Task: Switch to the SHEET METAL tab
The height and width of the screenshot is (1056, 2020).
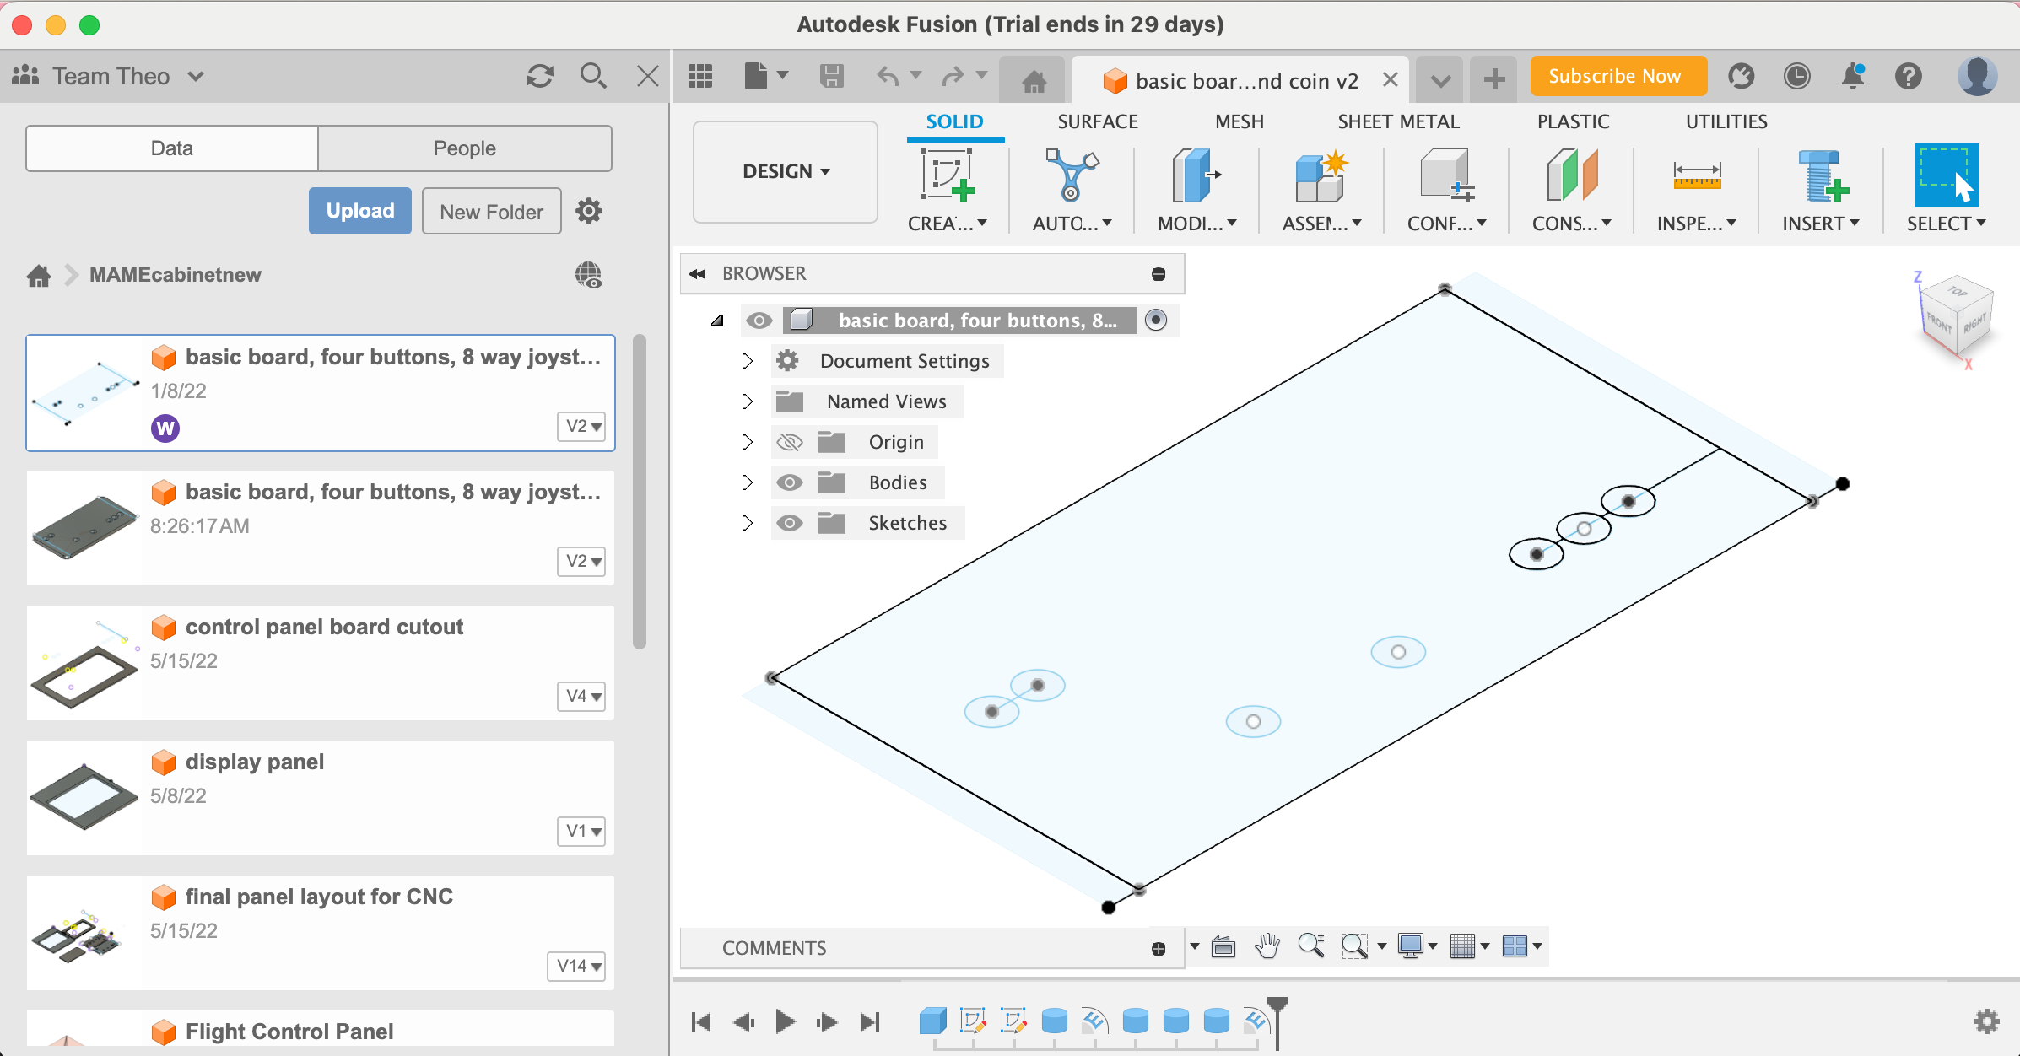Action: pyautogui.click(x=1398, y=121)
